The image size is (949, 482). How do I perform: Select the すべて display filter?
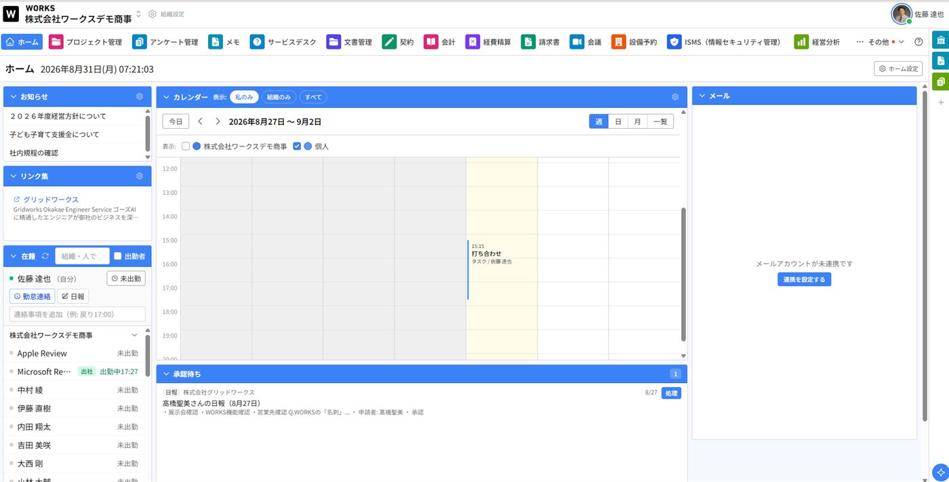click(313, 97)
